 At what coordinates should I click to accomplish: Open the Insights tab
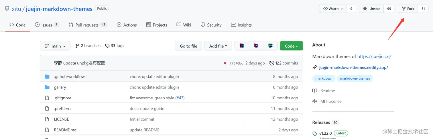coord(241,25)
